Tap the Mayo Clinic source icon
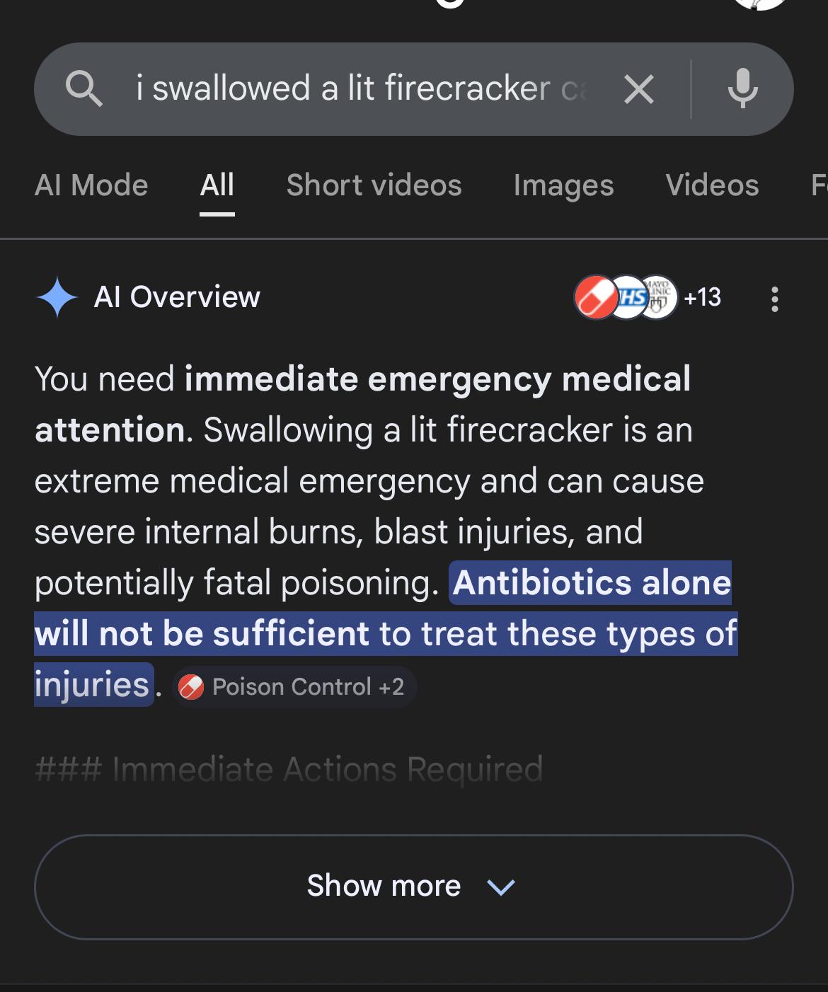Image resolution: width=828 pixels, height=992 pixels. (x=658, y=297)
